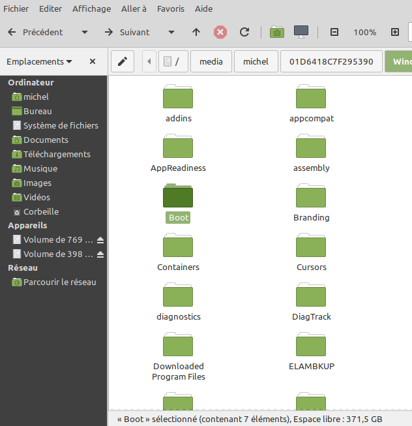This screenshot has width=412, height=426.
Task: Select the Cursors folder
Action: (x=311, y=252)
